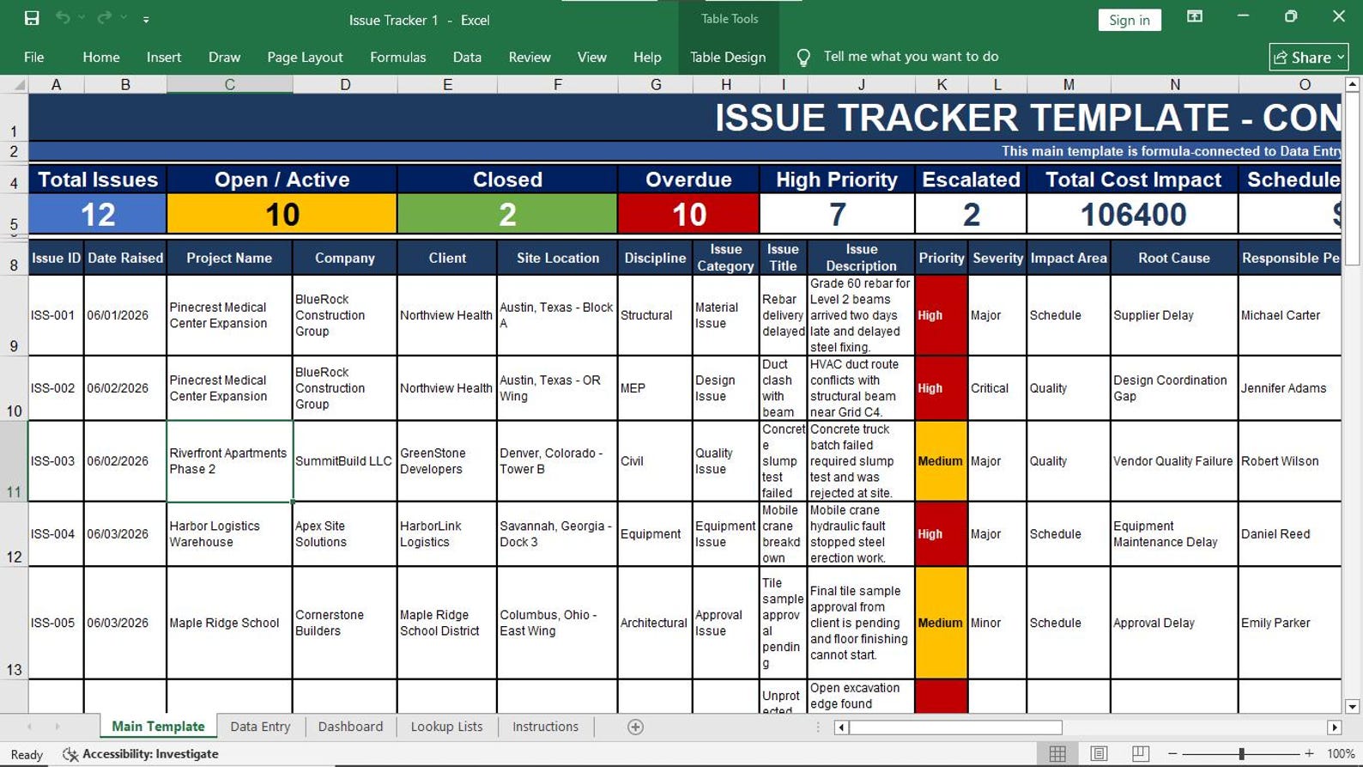Screen dimensions: 1363x767
Task: Click the zoom slider handle
Action: [x=1241, y=753]
